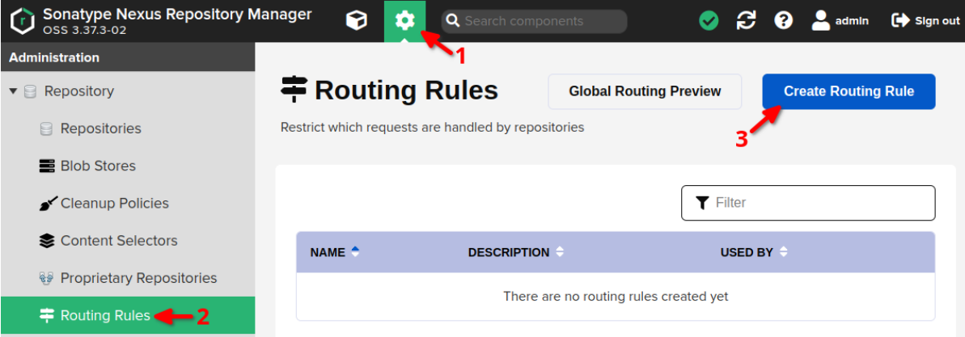The image size is (965, 337).
Task: Open Blob Stores in the sidebar
Action: (98, 166)
